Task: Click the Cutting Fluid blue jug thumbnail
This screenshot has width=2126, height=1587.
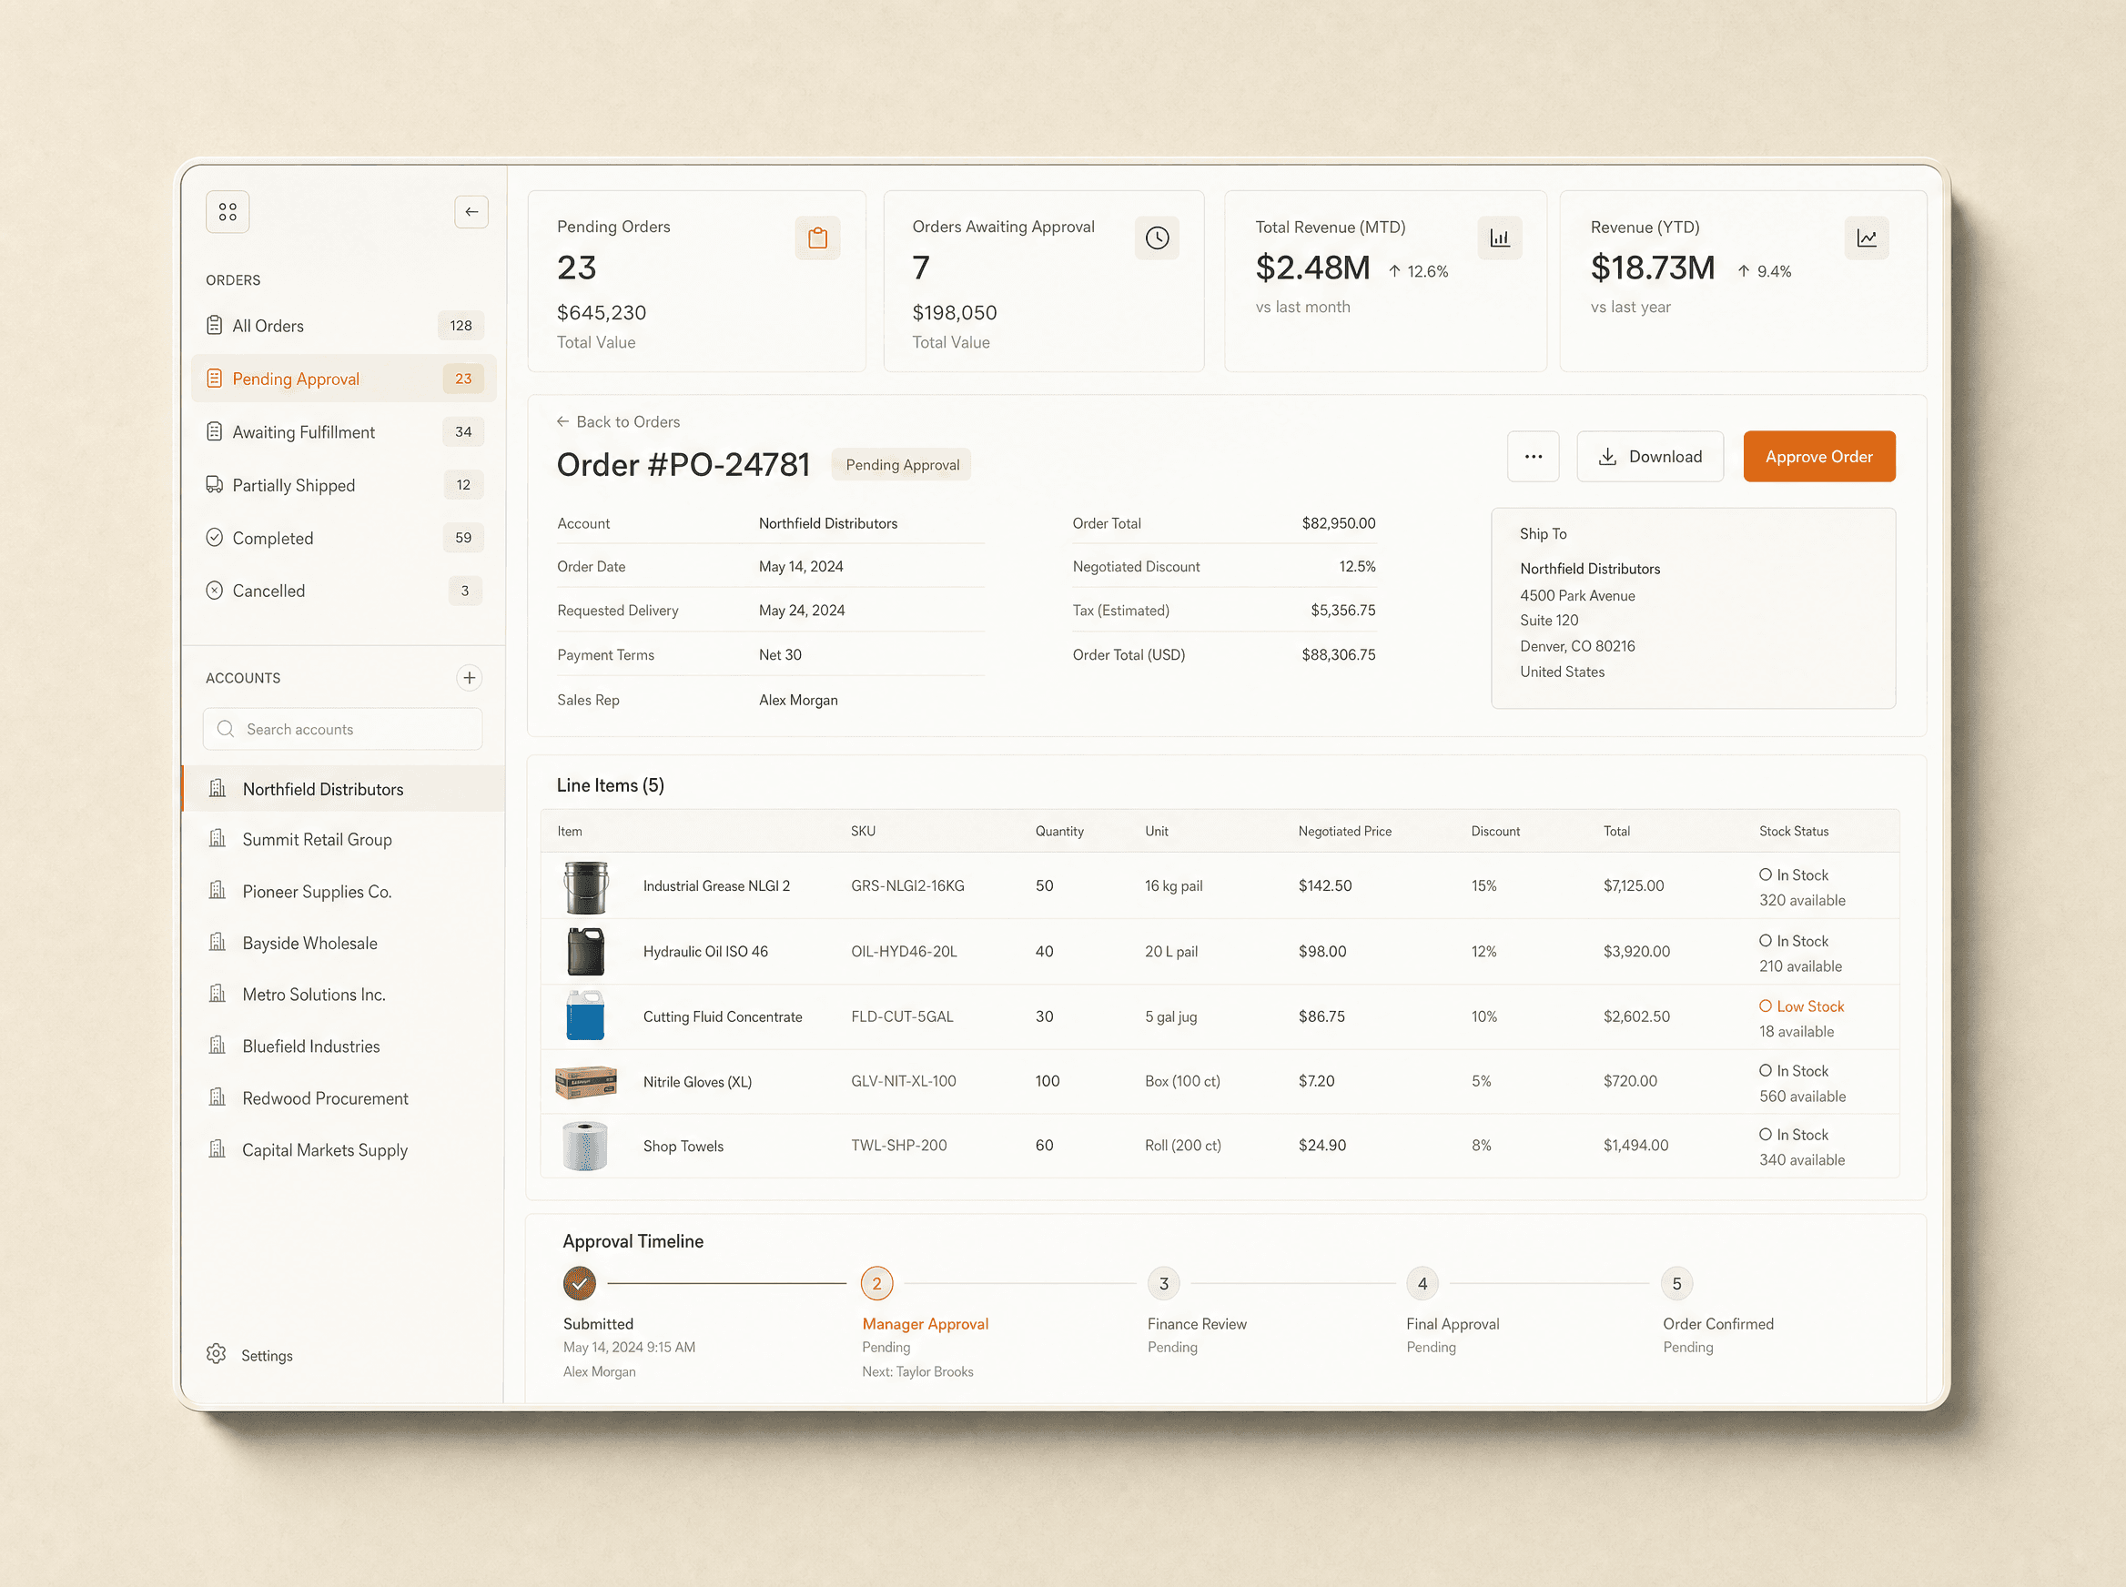Action: click(585, 1016)
